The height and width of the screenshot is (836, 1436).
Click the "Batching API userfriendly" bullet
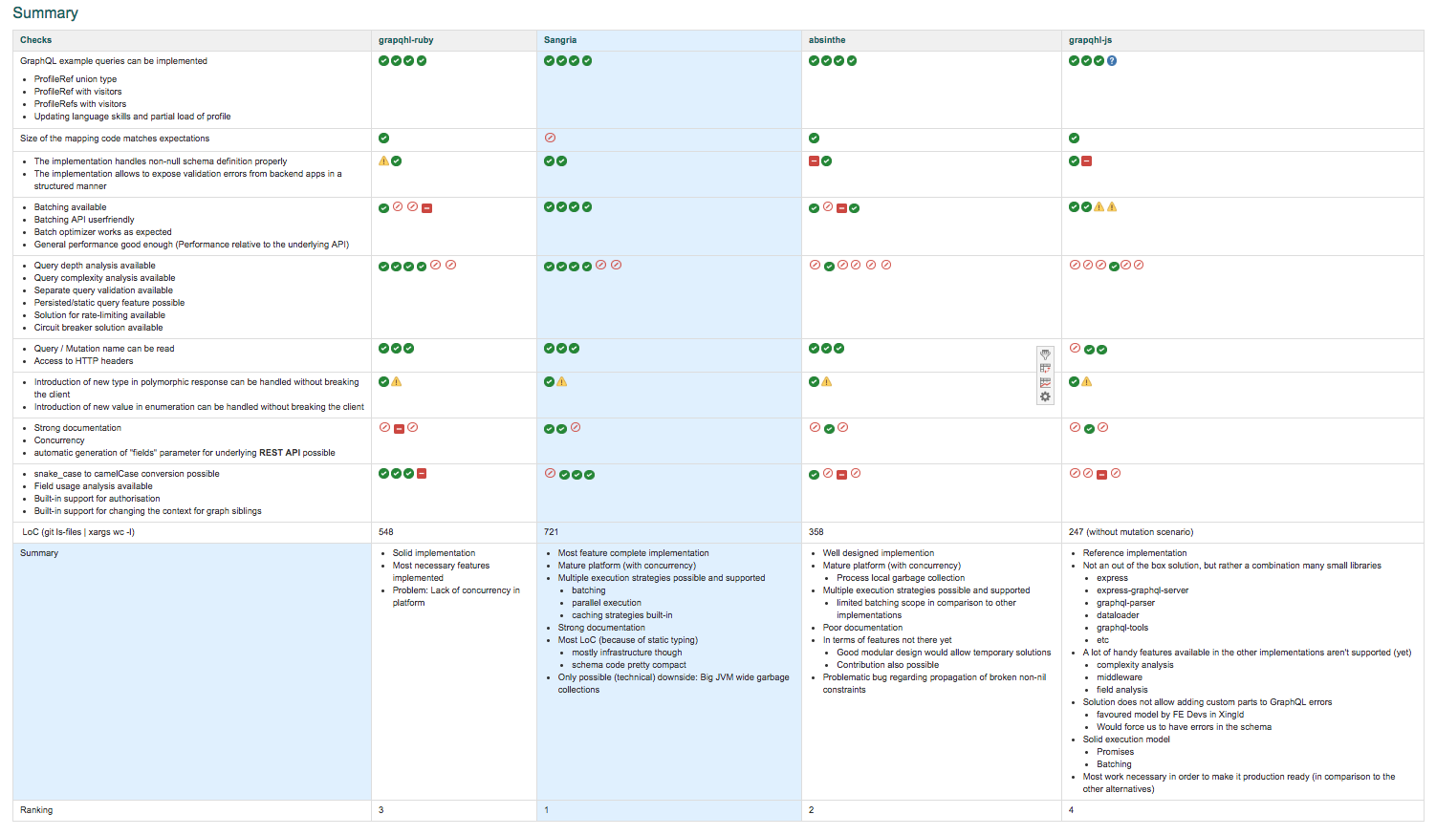tap(84, 220)
